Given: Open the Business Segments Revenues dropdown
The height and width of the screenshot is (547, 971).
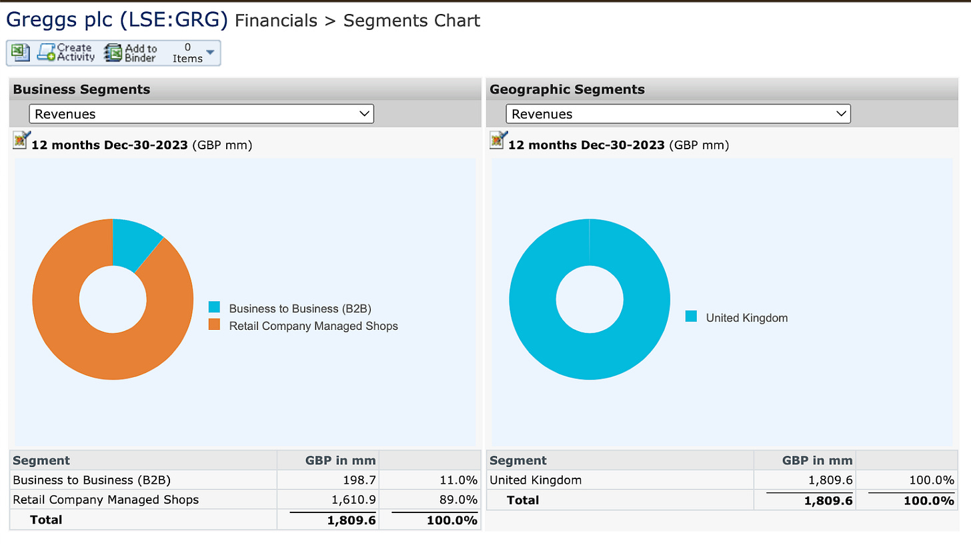Looking at the screenshot, I should click(x=201, y=114).
